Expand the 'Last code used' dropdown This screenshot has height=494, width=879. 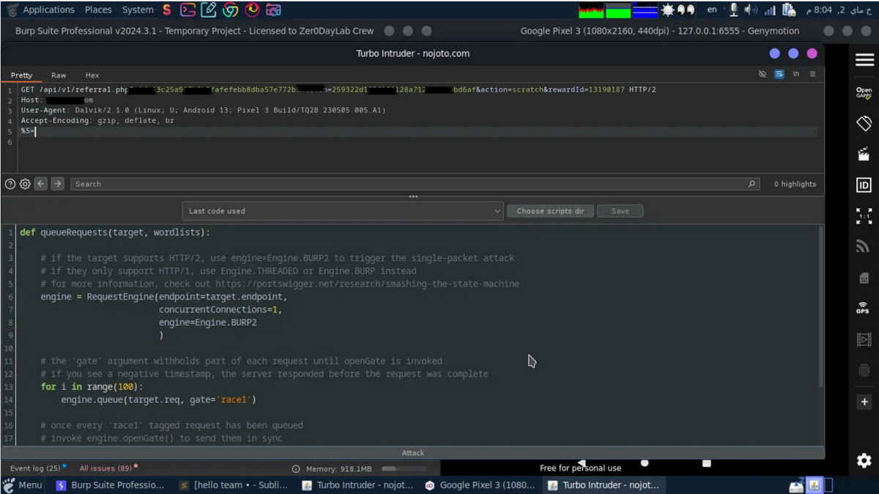(344, 211)
